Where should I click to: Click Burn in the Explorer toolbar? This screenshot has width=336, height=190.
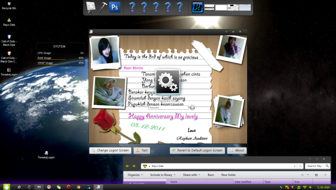[x=211, y=175]
